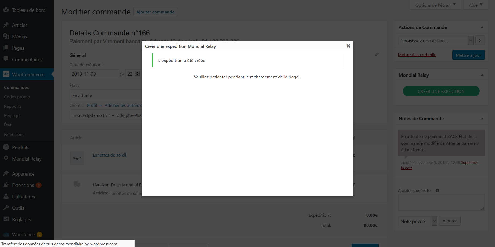Click the Mettre à jour button
495x247 pixels.
[x=468, y=55]
